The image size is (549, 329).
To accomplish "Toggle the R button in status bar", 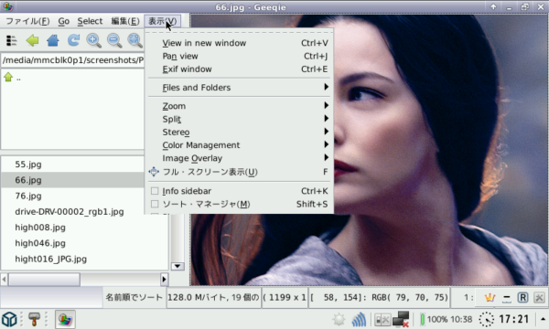I will [x=522, y=298].
